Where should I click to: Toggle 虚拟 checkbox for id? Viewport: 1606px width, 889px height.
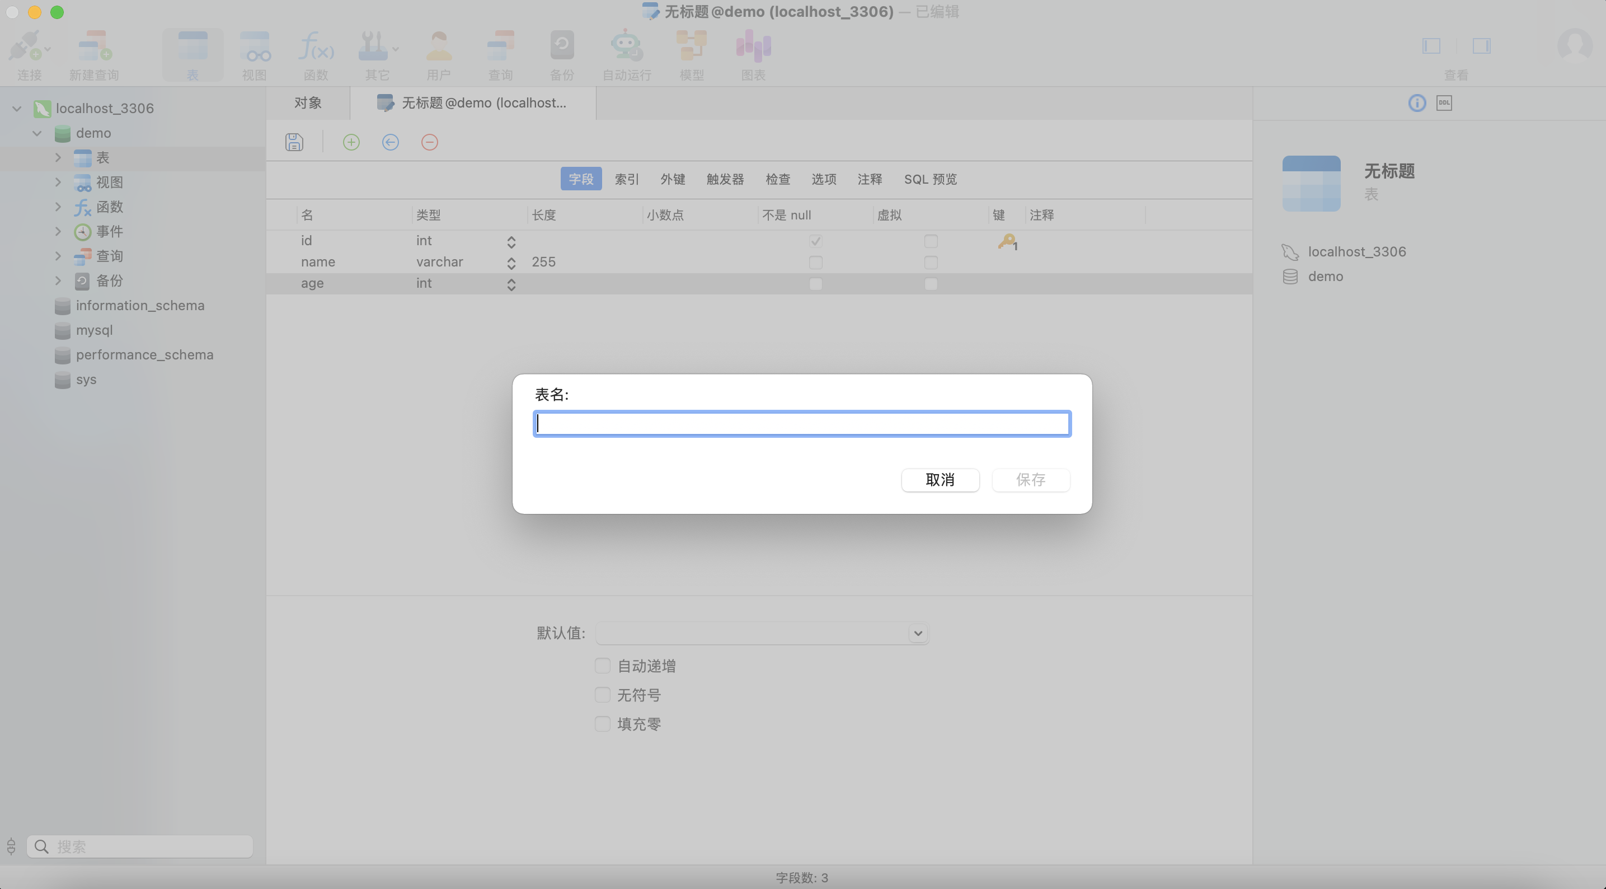[931, 241]
